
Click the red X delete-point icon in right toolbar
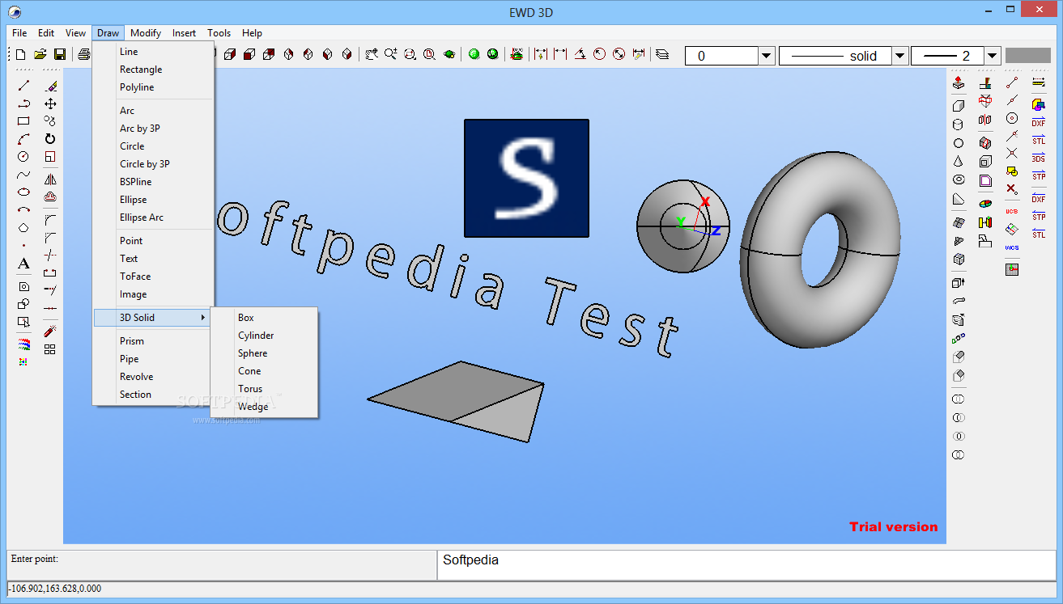[x=1012, y=188]
